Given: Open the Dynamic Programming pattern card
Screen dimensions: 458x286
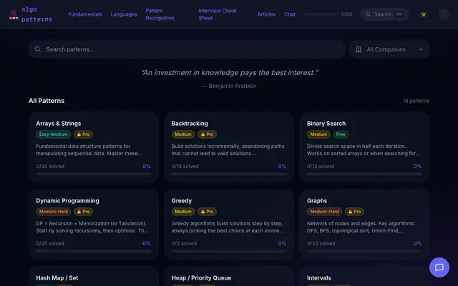Looking at the screenshot, I should (x=94, y=225).
